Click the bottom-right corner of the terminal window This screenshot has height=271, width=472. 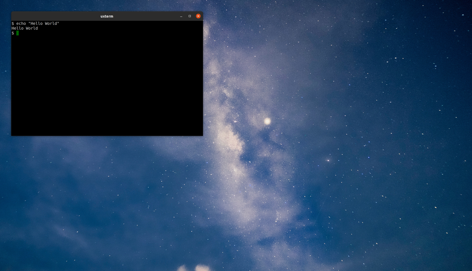[202, 135]
